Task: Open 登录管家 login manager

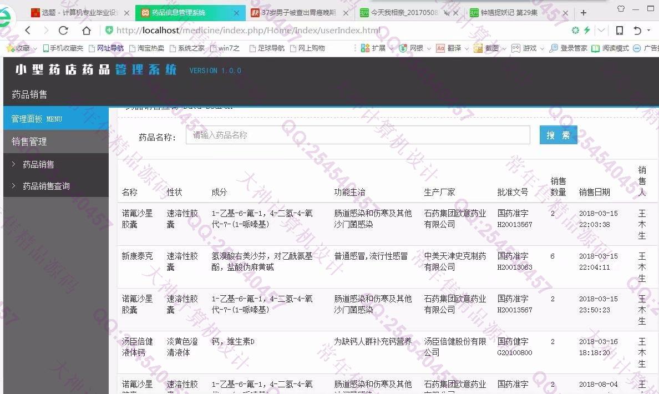Action: pyautogui.click(x=568, y=48)
